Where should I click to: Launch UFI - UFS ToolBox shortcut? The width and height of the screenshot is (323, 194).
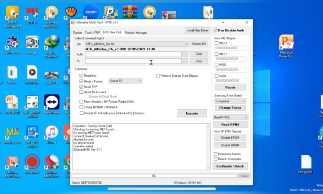[x=32, y=137]
